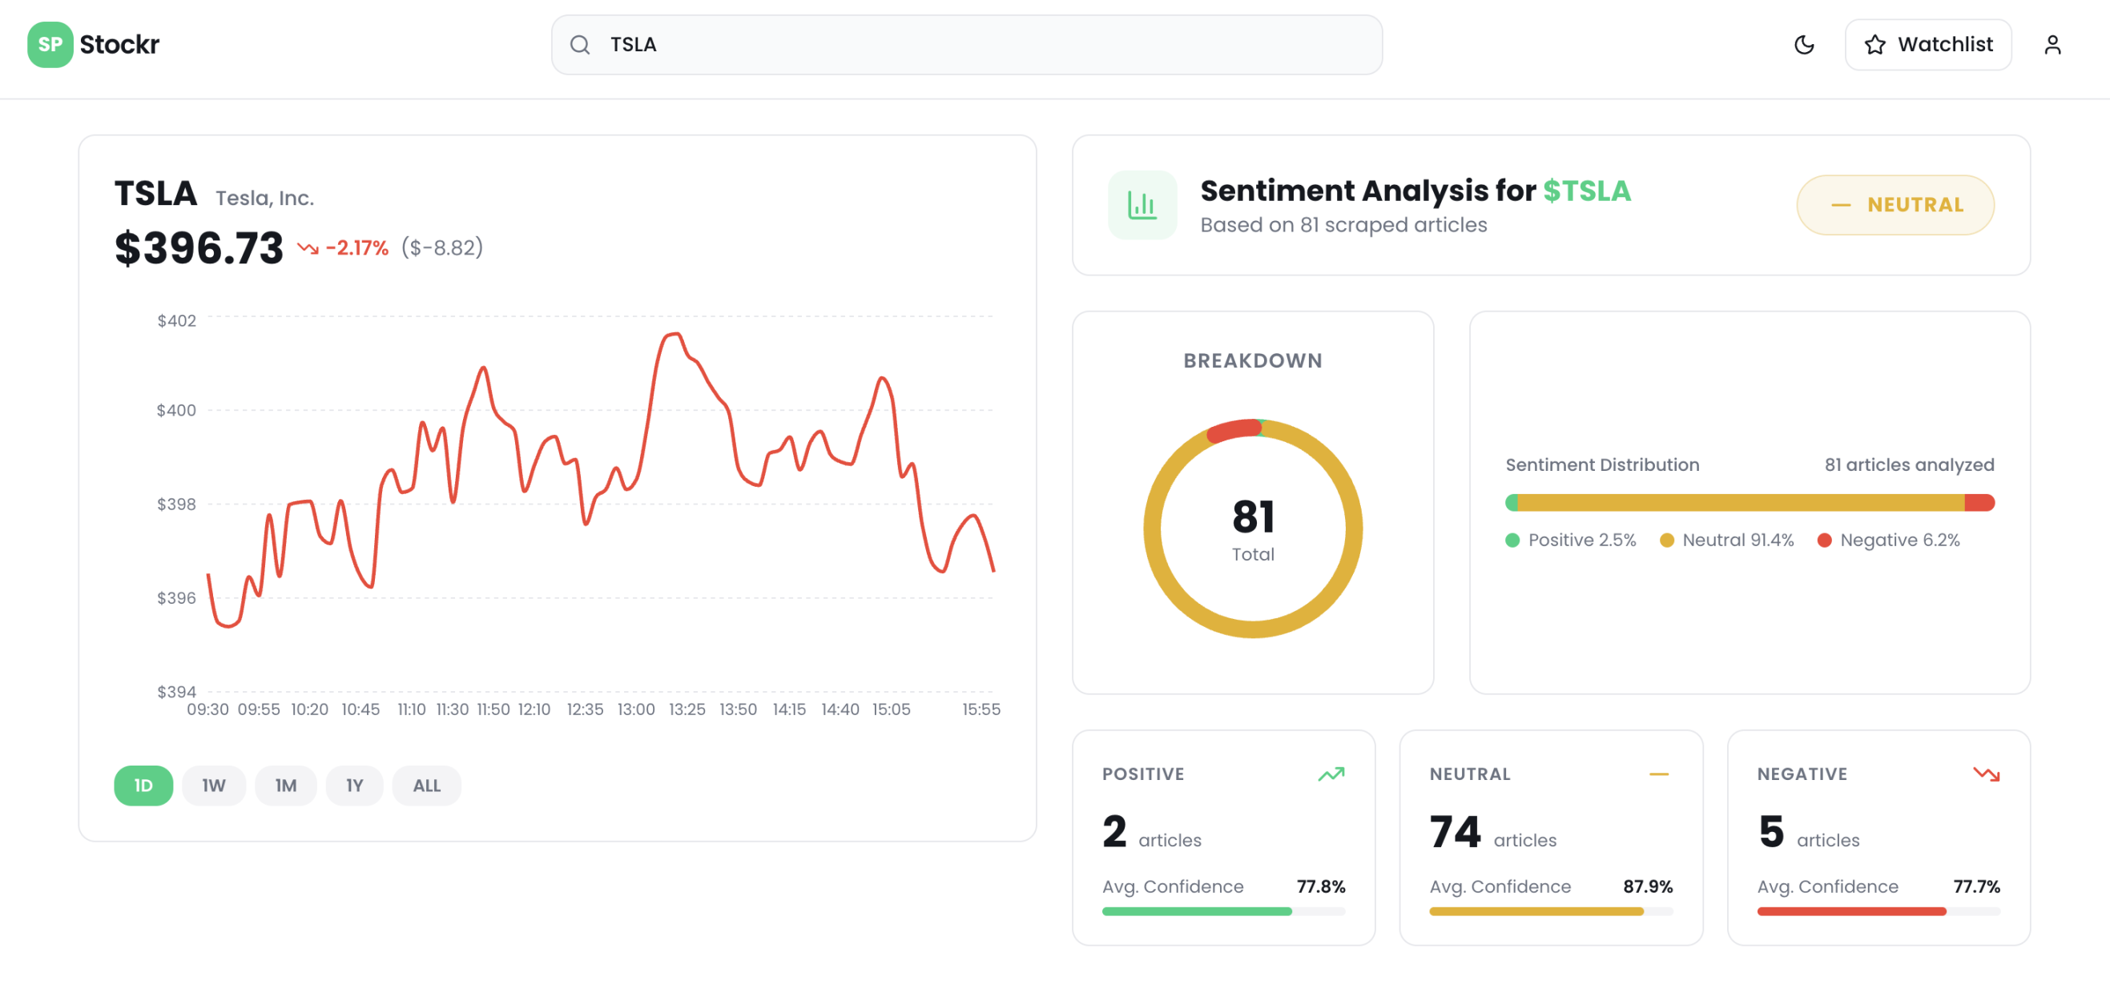The image size is (2110, 1001).
Task: Open user profile icon
Action: [2052, 44]
